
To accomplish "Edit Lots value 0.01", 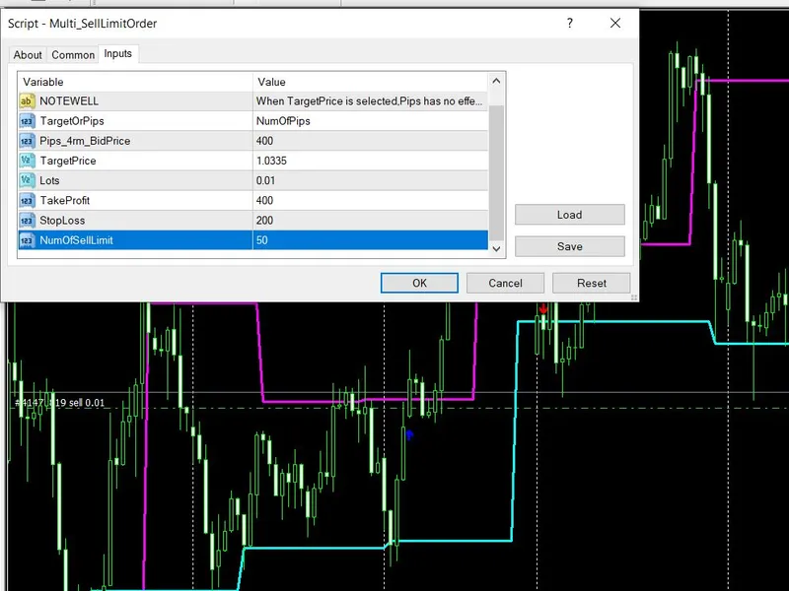I will (x=371, y=180).
